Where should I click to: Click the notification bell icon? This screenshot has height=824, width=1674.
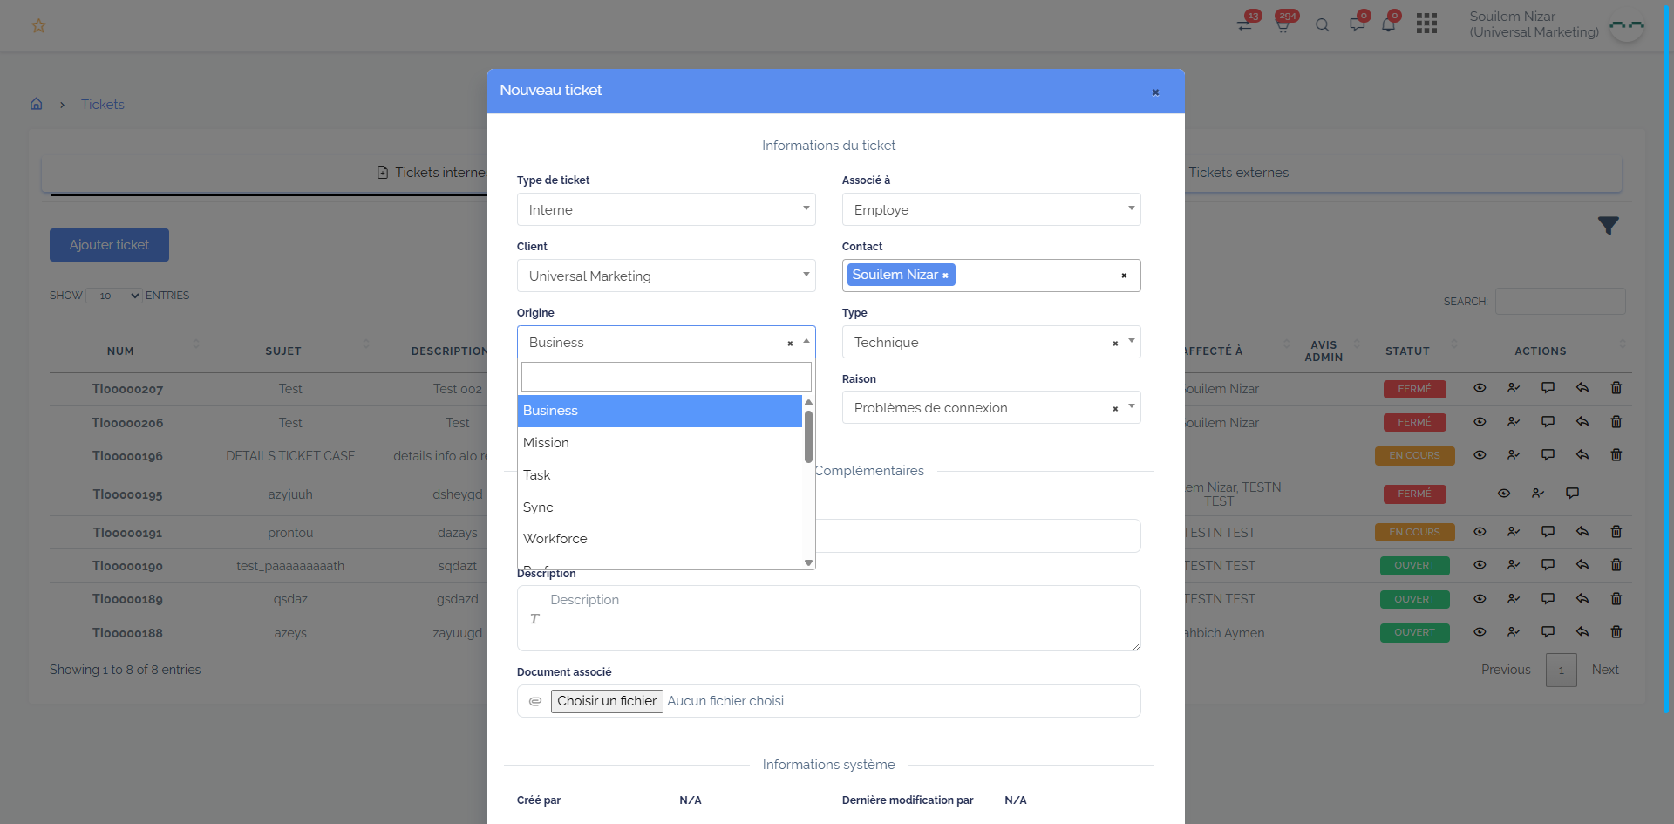(x=1388, y=24)
